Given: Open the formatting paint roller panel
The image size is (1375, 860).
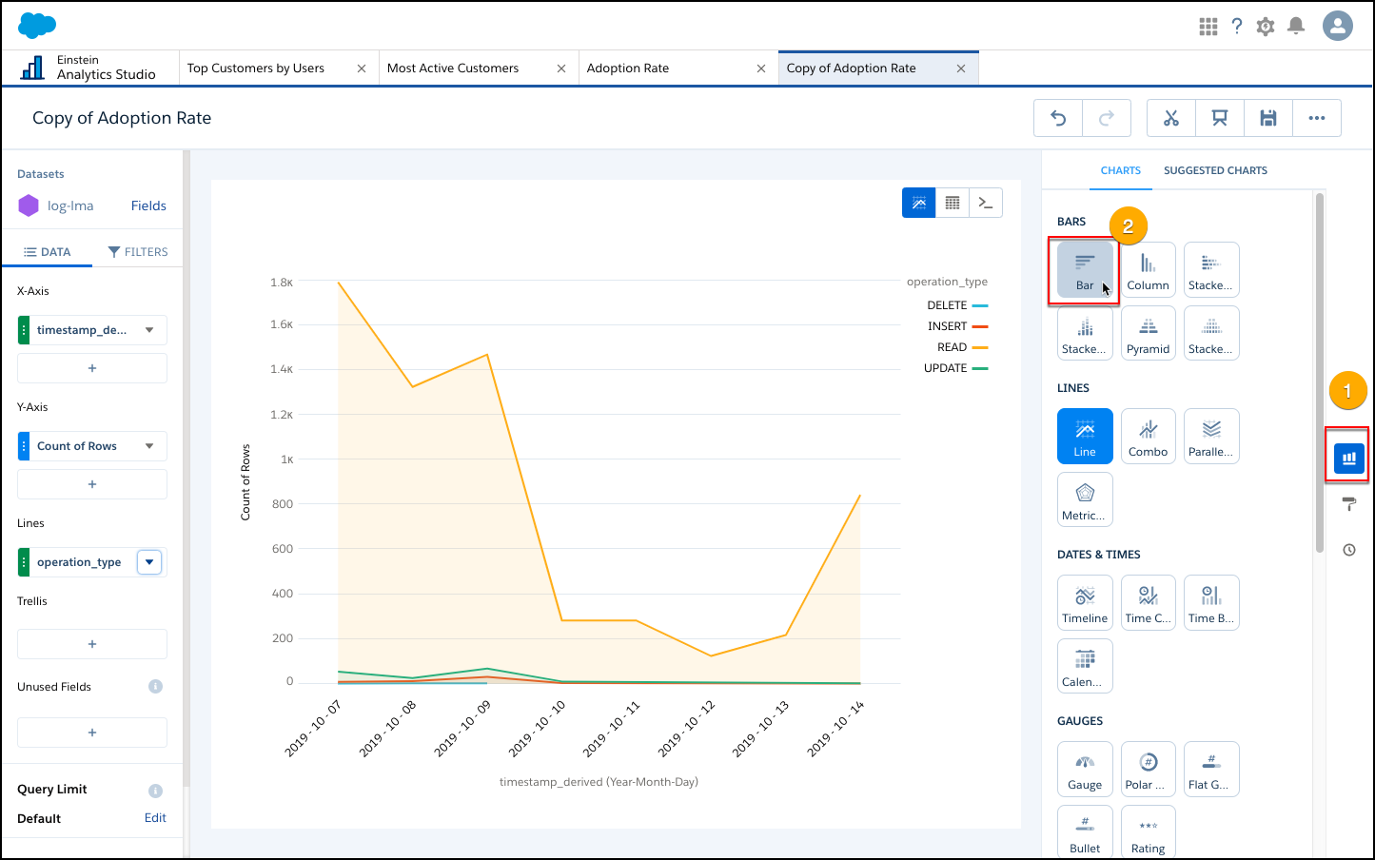Looking at the screenshot, I should (x=1348, y=504).
